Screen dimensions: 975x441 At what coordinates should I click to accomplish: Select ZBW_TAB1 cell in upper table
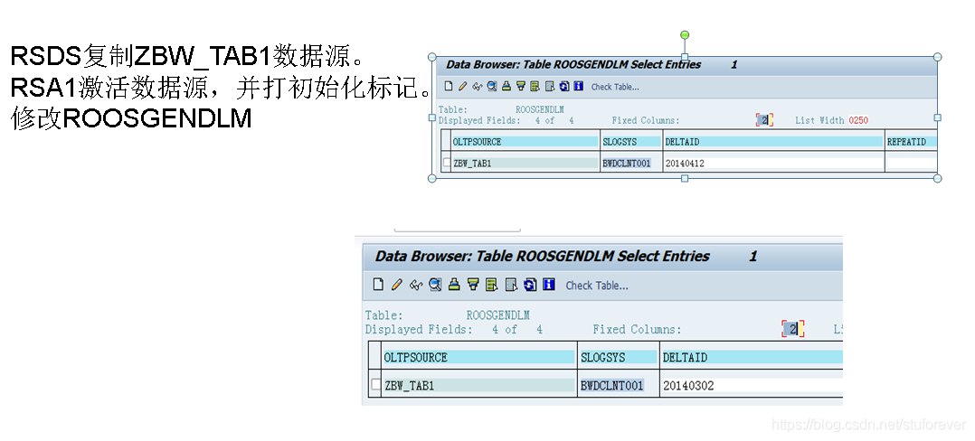525,164
